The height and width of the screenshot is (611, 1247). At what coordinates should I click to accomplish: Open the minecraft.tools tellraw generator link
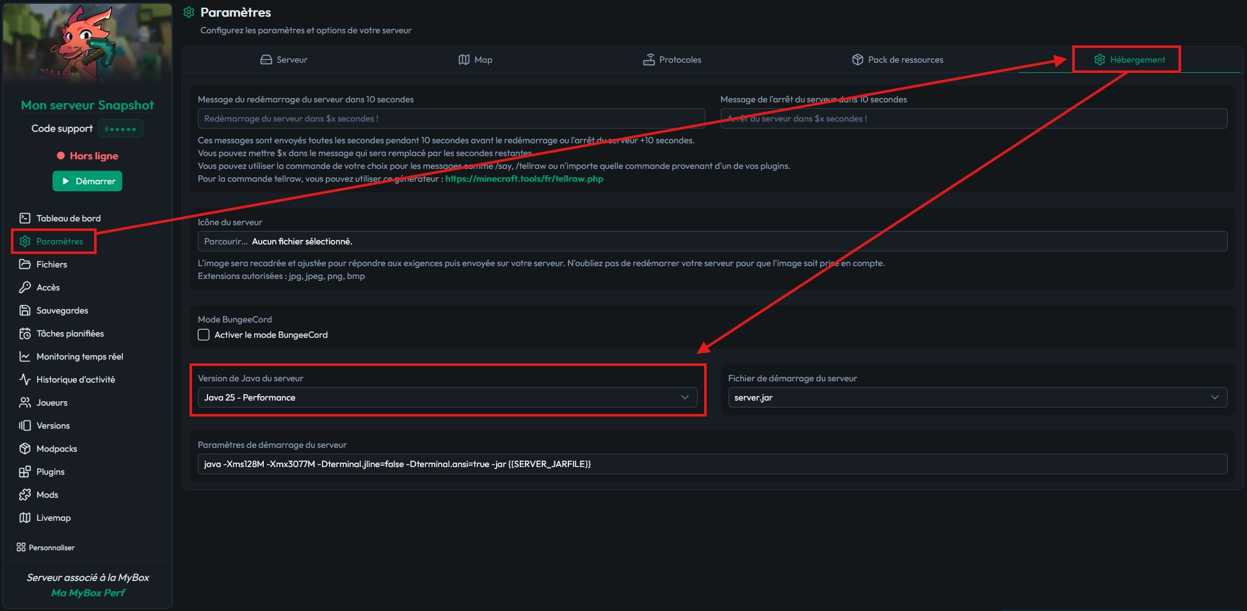[x=524, y=179]
